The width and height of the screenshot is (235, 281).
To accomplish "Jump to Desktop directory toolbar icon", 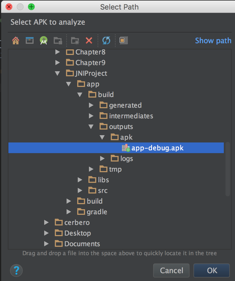I will click(29, 41).
